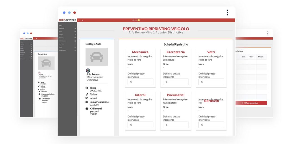The height and width of the screenshot is (144, 289).
Task: Click the AutoGeStore logo in front window
Action: tap(67, 20)
